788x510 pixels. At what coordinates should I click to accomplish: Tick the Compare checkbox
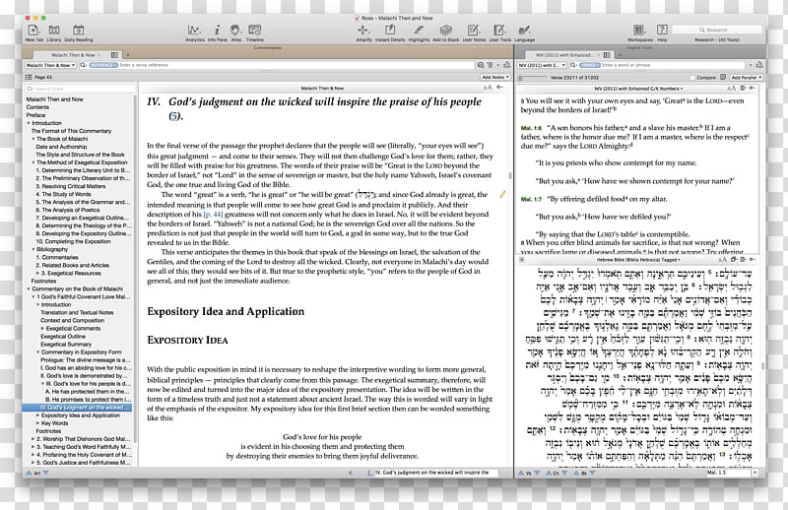pos(692,78)
